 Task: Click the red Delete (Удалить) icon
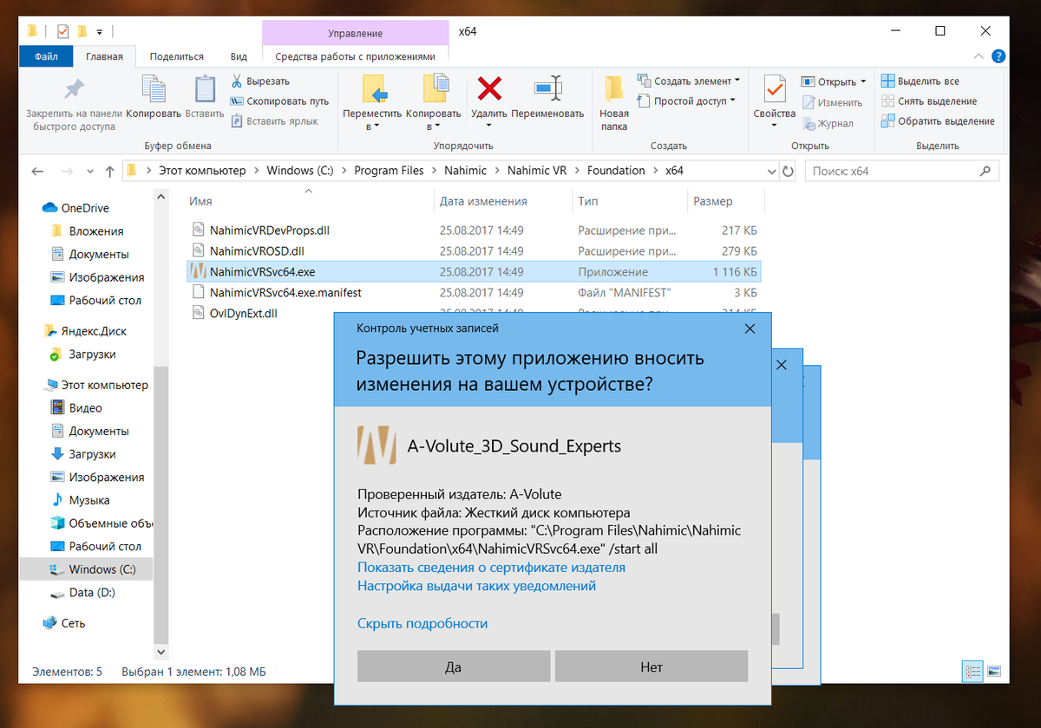coord(489,88)
